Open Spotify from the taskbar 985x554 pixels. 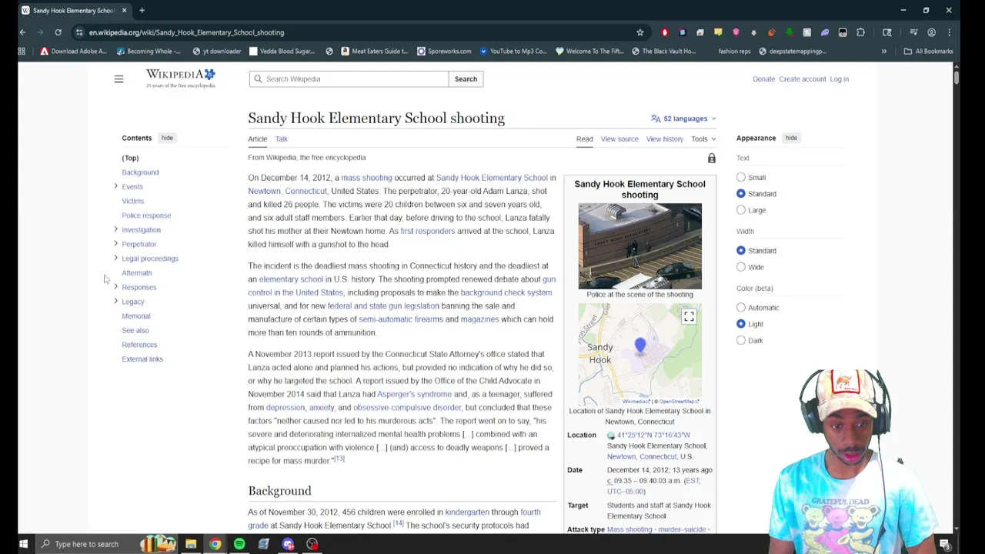tap(239, 544)
